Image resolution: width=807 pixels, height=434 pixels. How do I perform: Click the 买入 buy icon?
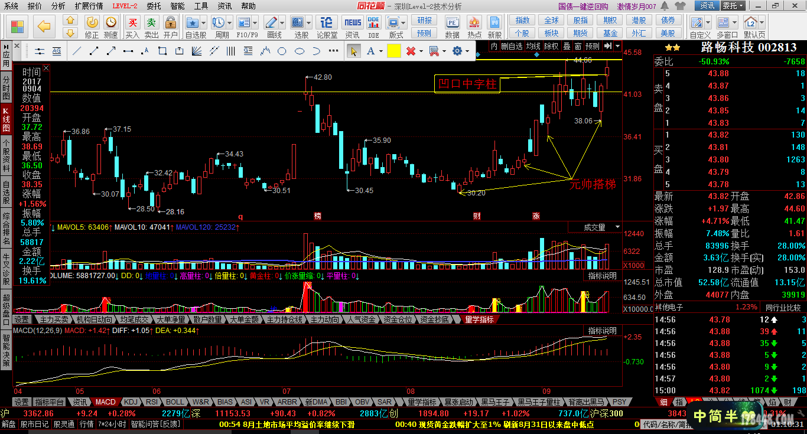(x=133, y=27)
